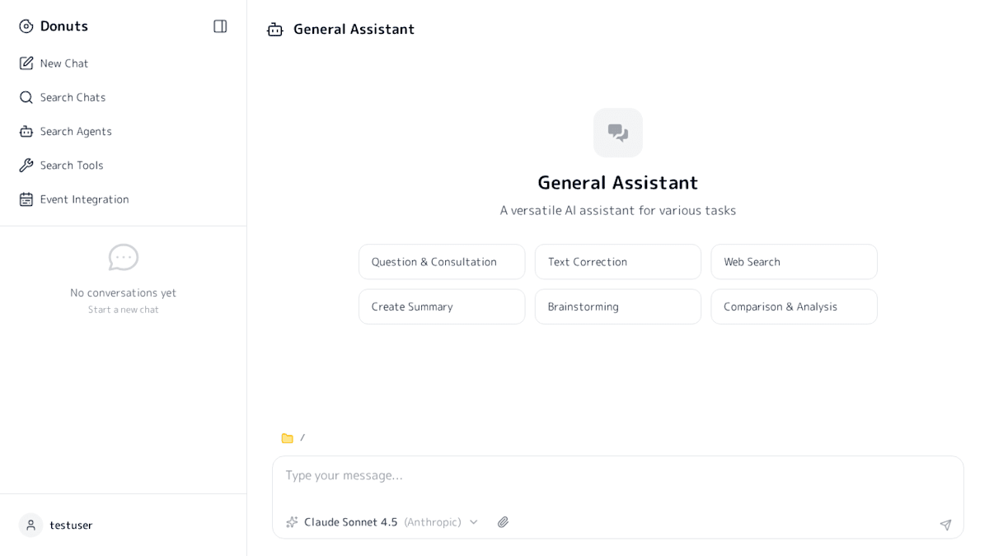Click the '(Anthropic)' provider label
The image size is (989, 556).
pos(433,522)
